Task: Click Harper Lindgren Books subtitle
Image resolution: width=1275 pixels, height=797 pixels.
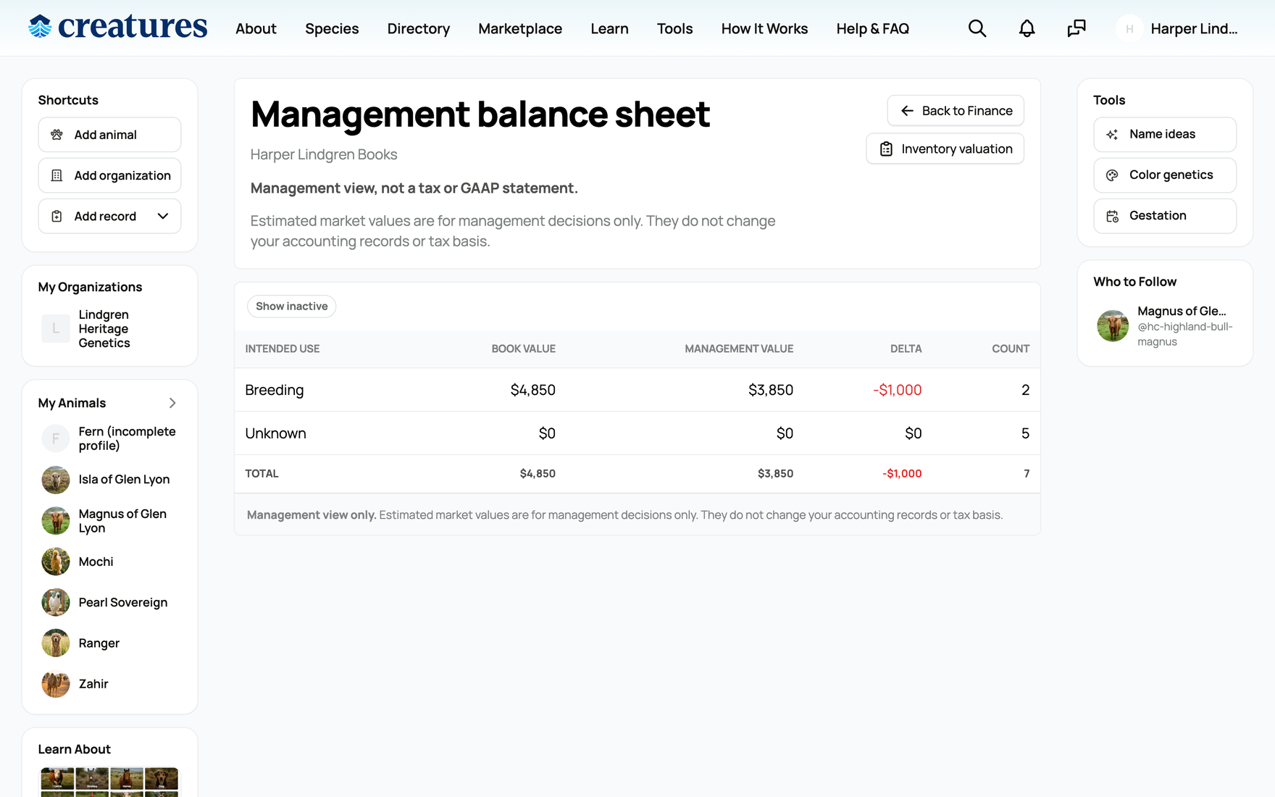Action: click(x=324, y=154)
